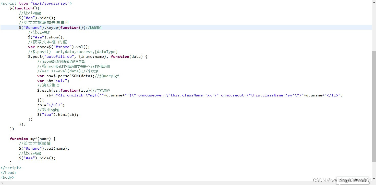Click the $("#aa").html(sb); line
The image size is (376, 185).
[58, 115]
